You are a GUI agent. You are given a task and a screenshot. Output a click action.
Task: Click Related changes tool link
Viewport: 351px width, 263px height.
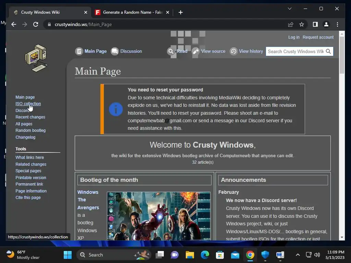click(x=31, y=164)
